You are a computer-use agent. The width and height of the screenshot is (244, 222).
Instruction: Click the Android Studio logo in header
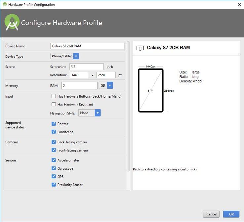[x=12, y=22]
